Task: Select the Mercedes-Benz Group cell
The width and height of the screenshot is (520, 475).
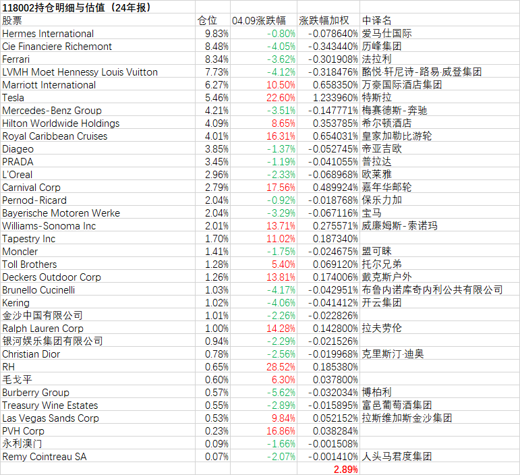Action: [x=98, y=110]
